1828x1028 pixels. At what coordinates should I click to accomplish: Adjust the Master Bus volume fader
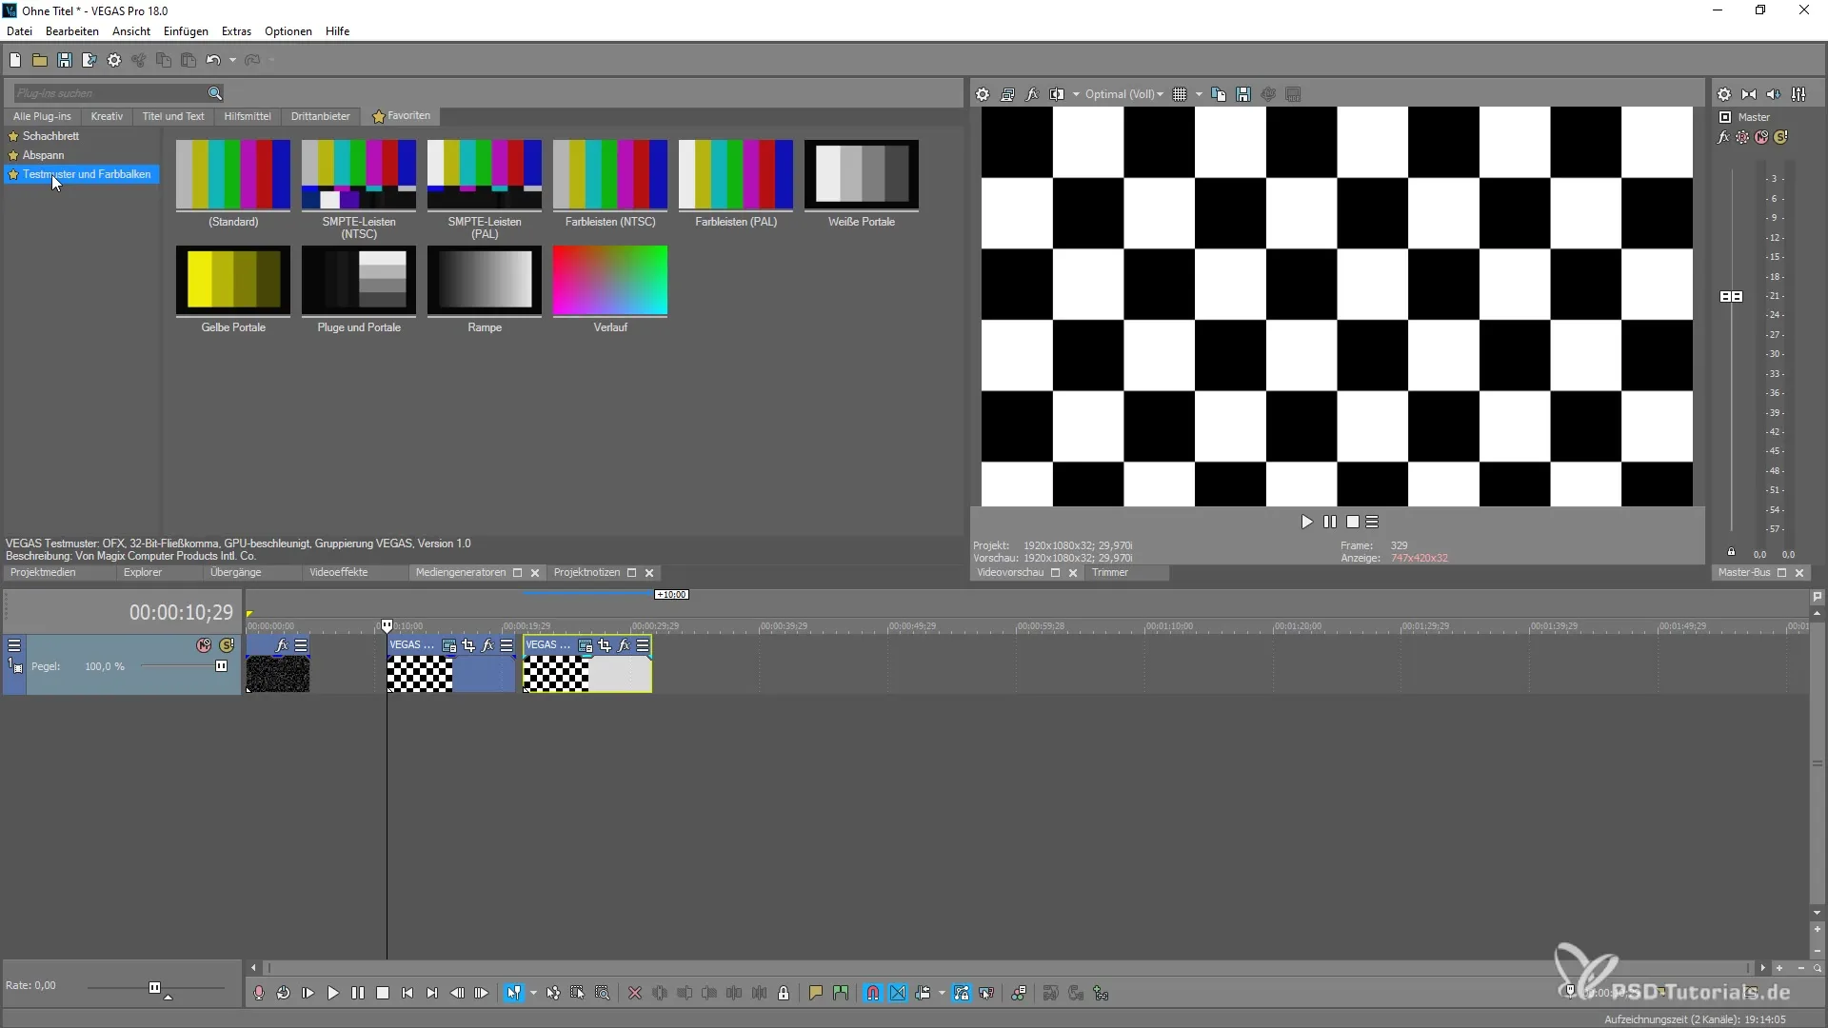(1731, 297)
